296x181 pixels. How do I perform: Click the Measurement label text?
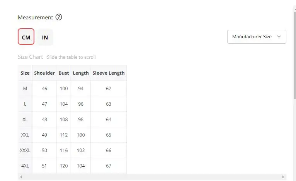(36, 17)
